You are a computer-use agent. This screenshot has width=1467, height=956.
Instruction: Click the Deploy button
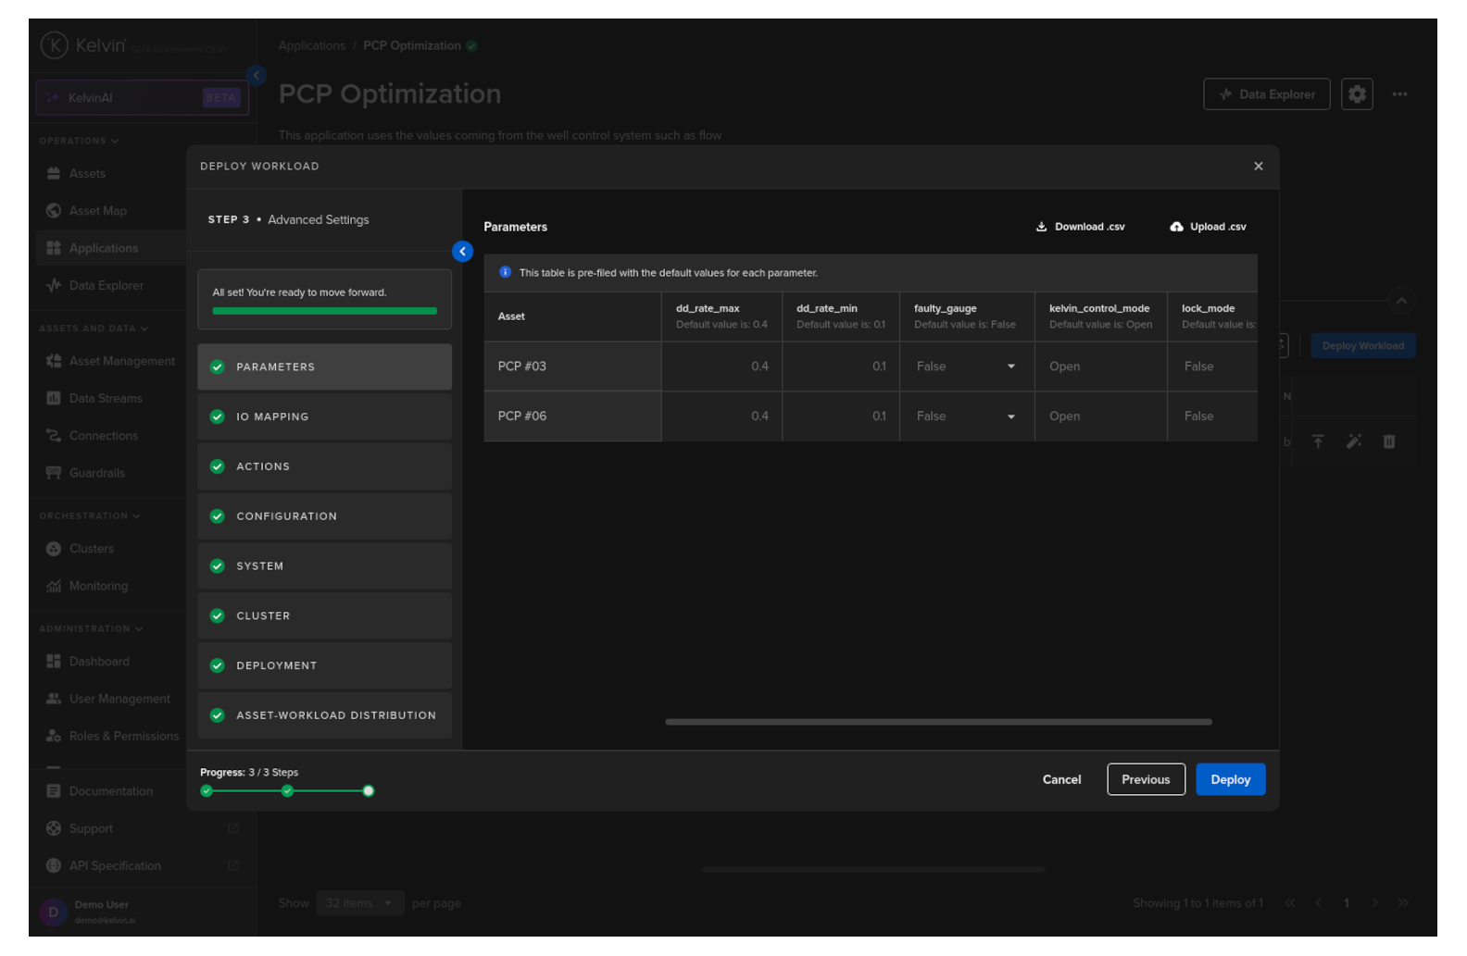(1230, 780)
